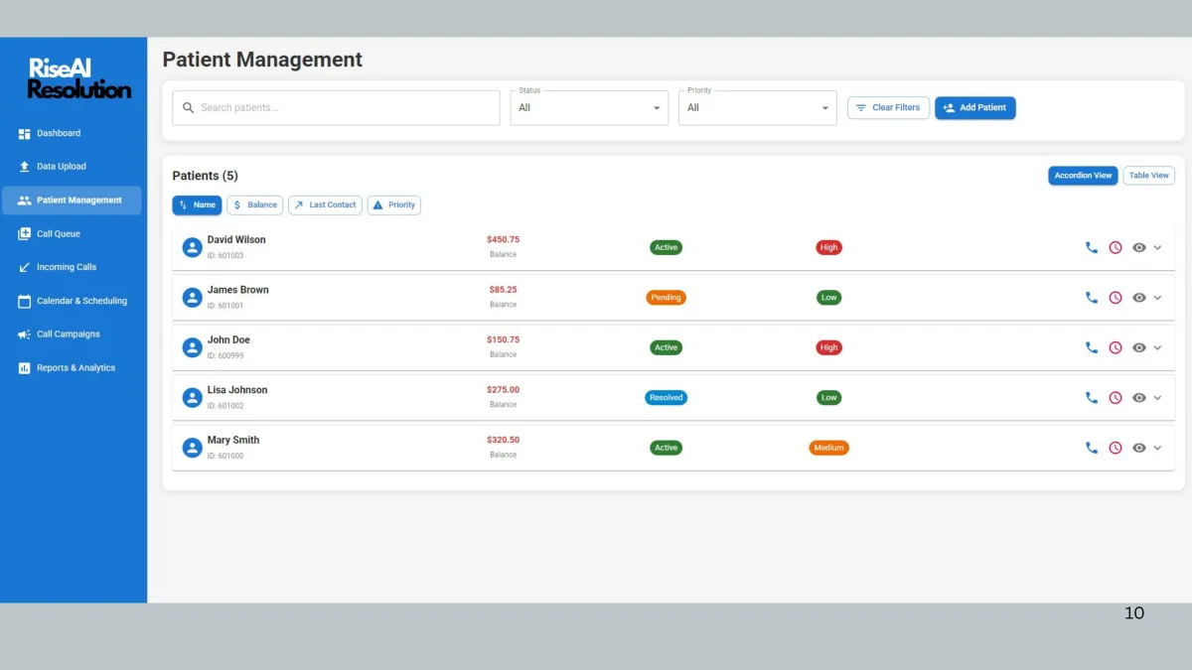Click David Wilson's $450.75 balance
This screenshot has width=1192, height=670.
tap(503, 239)
